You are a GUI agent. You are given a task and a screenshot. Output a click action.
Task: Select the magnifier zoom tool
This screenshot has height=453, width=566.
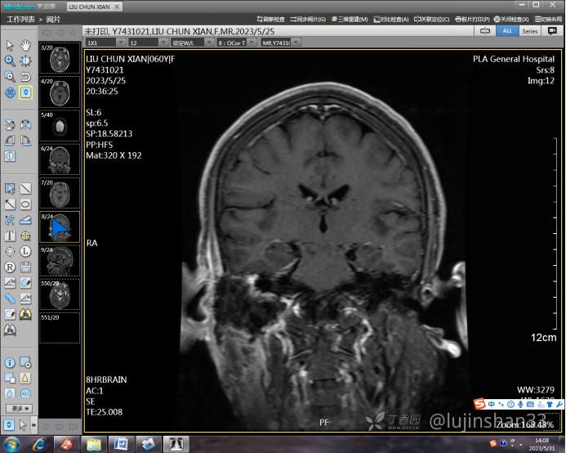point(10,61)
